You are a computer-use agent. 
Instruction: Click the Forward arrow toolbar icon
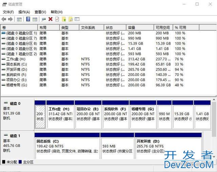[11, 19]
